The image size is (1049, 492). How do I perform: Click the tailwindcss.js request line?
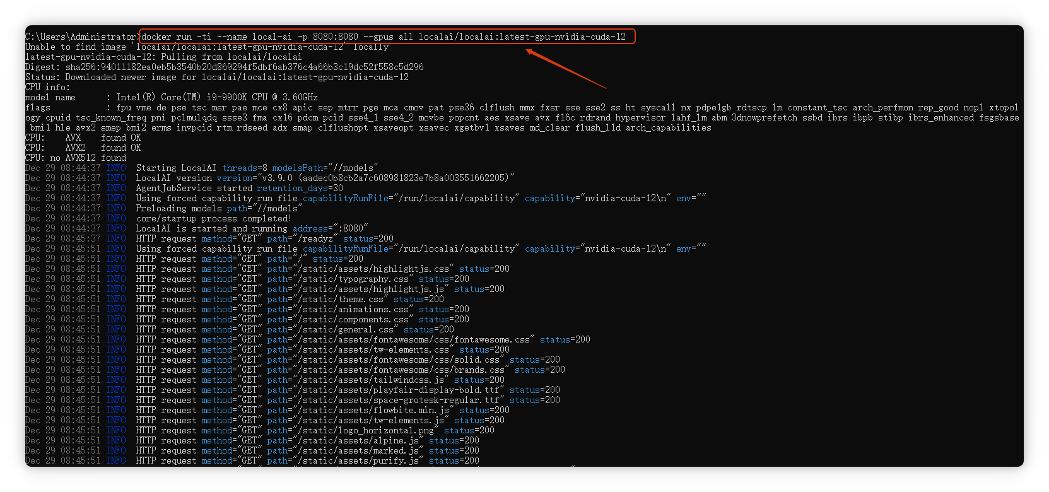tap(265, 380)
